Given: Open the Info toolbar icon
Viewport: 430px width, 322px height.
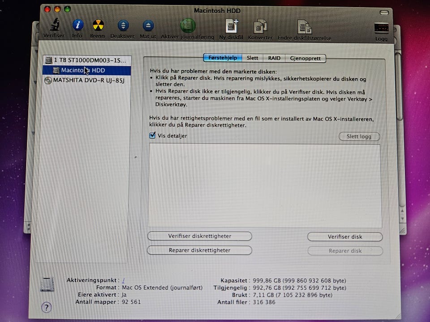Looking at the screenshot, I should tap(78, 25).
